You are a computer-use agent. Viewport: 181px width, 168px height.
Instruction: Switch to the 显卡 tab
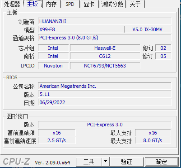[89, 4]
